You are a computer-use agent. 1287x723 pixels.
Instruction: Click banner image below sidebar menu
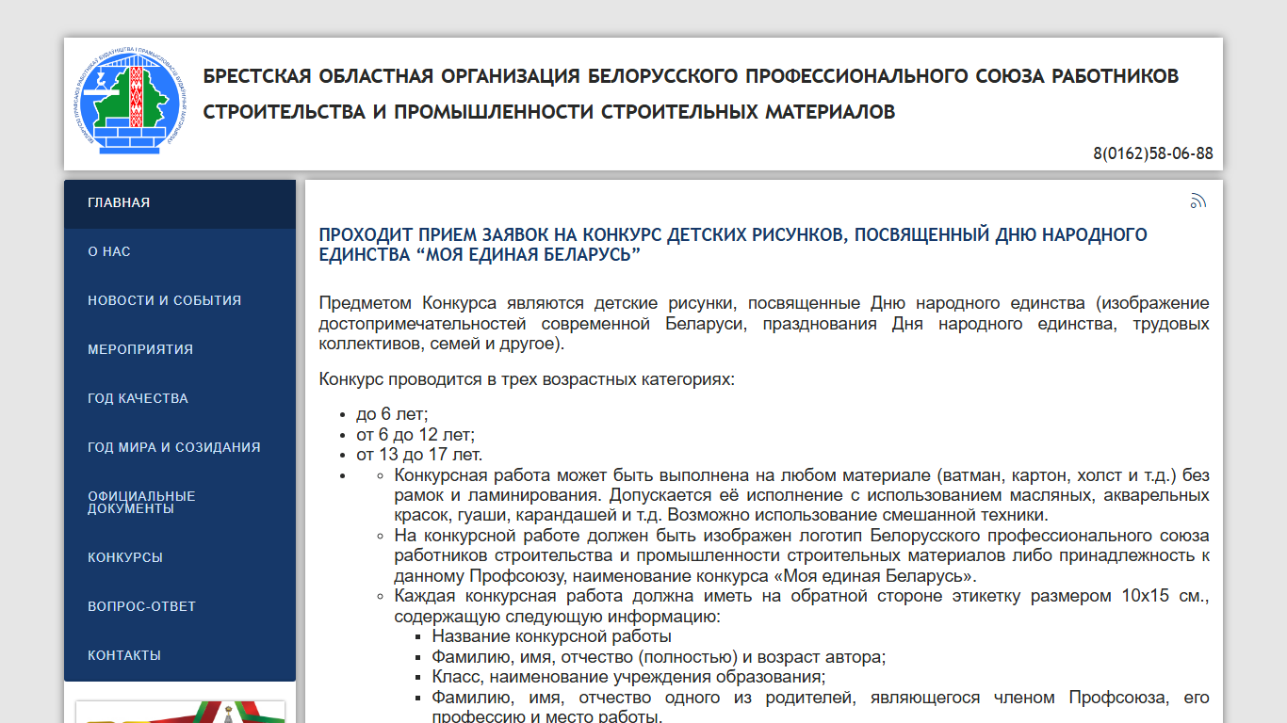pos(180,712)
